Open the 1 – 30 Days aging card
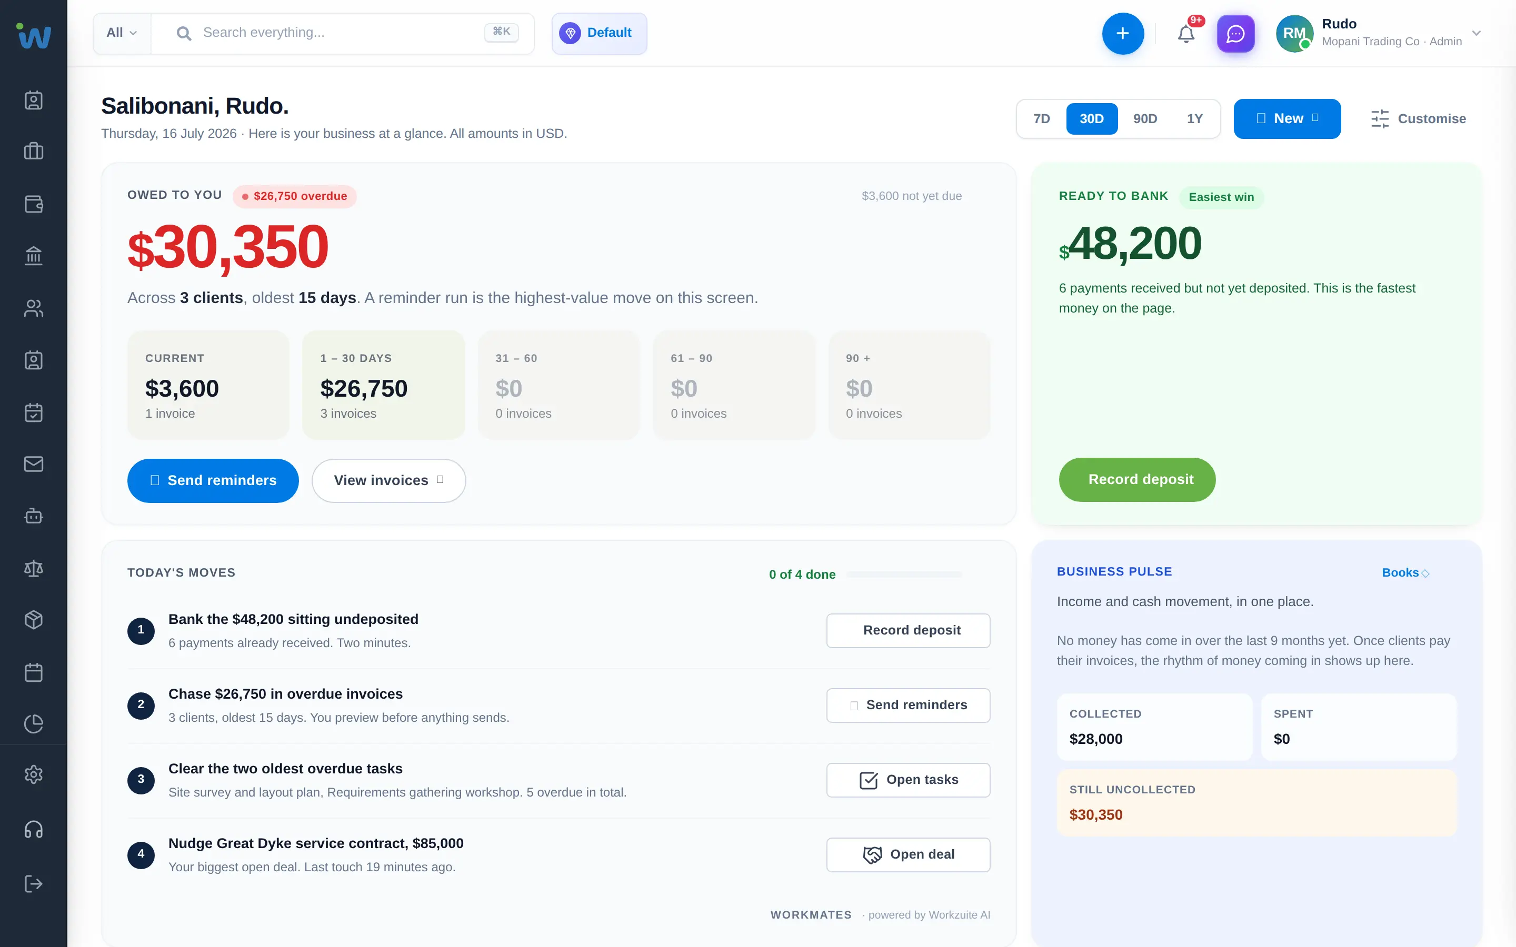This screenshot has height=947, width=1516. tap(383, 385)
